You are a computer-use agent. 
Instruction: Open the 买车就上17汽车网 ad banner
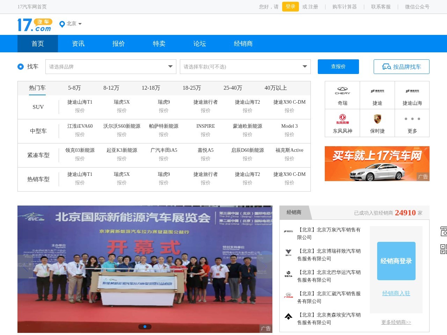coord(377,164)
